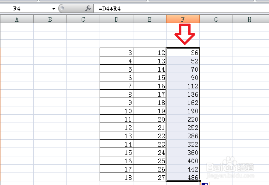Click column D cell containing 7
269x185 pixels.
click(116, 86)
